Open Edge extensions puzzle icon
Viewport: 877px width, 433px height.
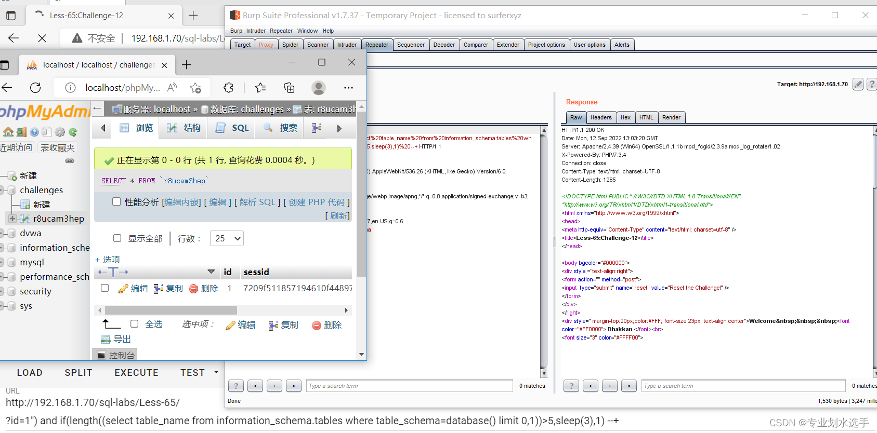(x=228, y=88)
